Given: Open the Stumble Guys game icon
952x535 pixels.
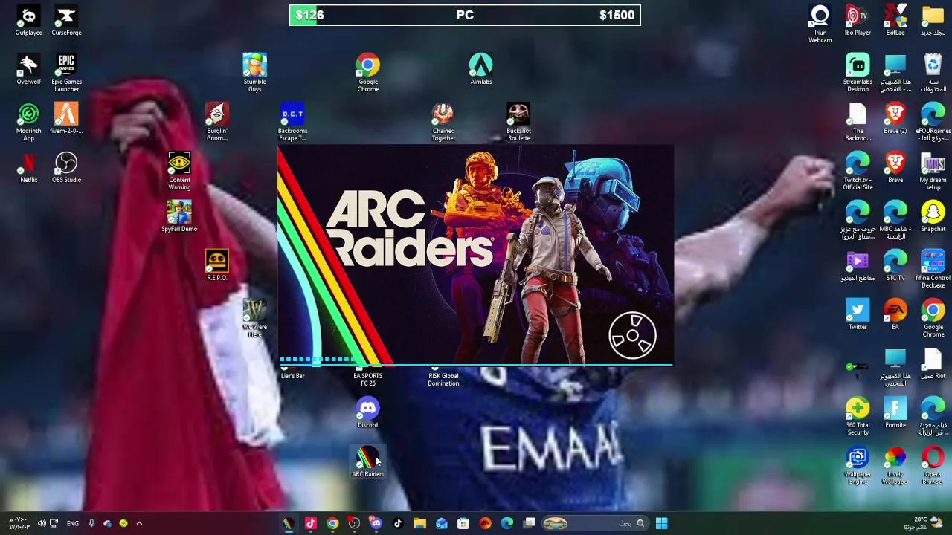Looking at the screenshot, I should click(254, 73).
